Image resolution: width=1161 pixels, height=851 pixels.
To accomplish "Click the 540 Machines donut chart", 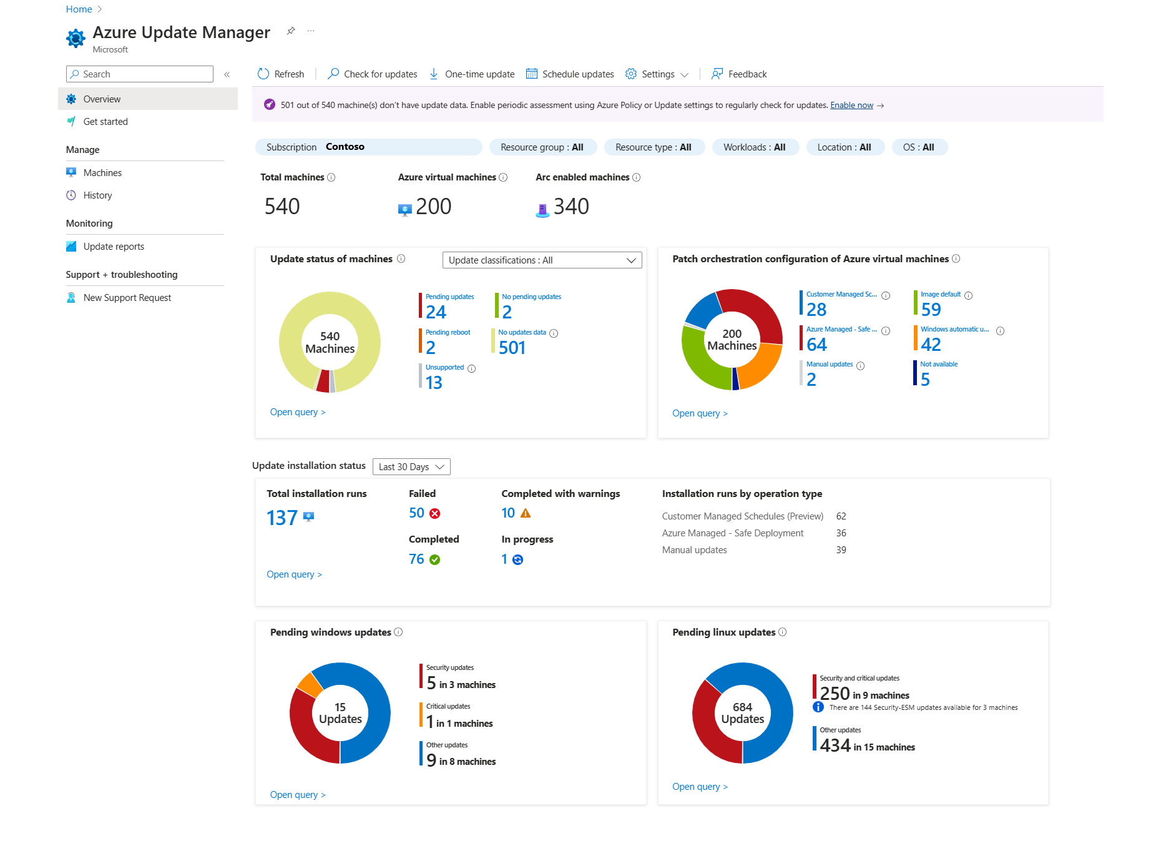I will (330, 342).
